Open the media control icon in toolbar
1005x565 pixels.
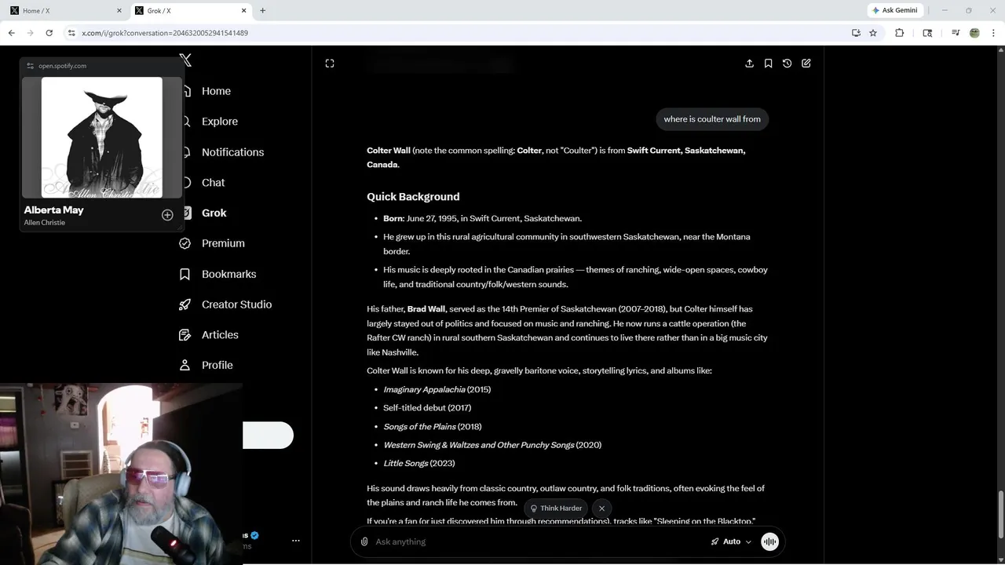956,33
